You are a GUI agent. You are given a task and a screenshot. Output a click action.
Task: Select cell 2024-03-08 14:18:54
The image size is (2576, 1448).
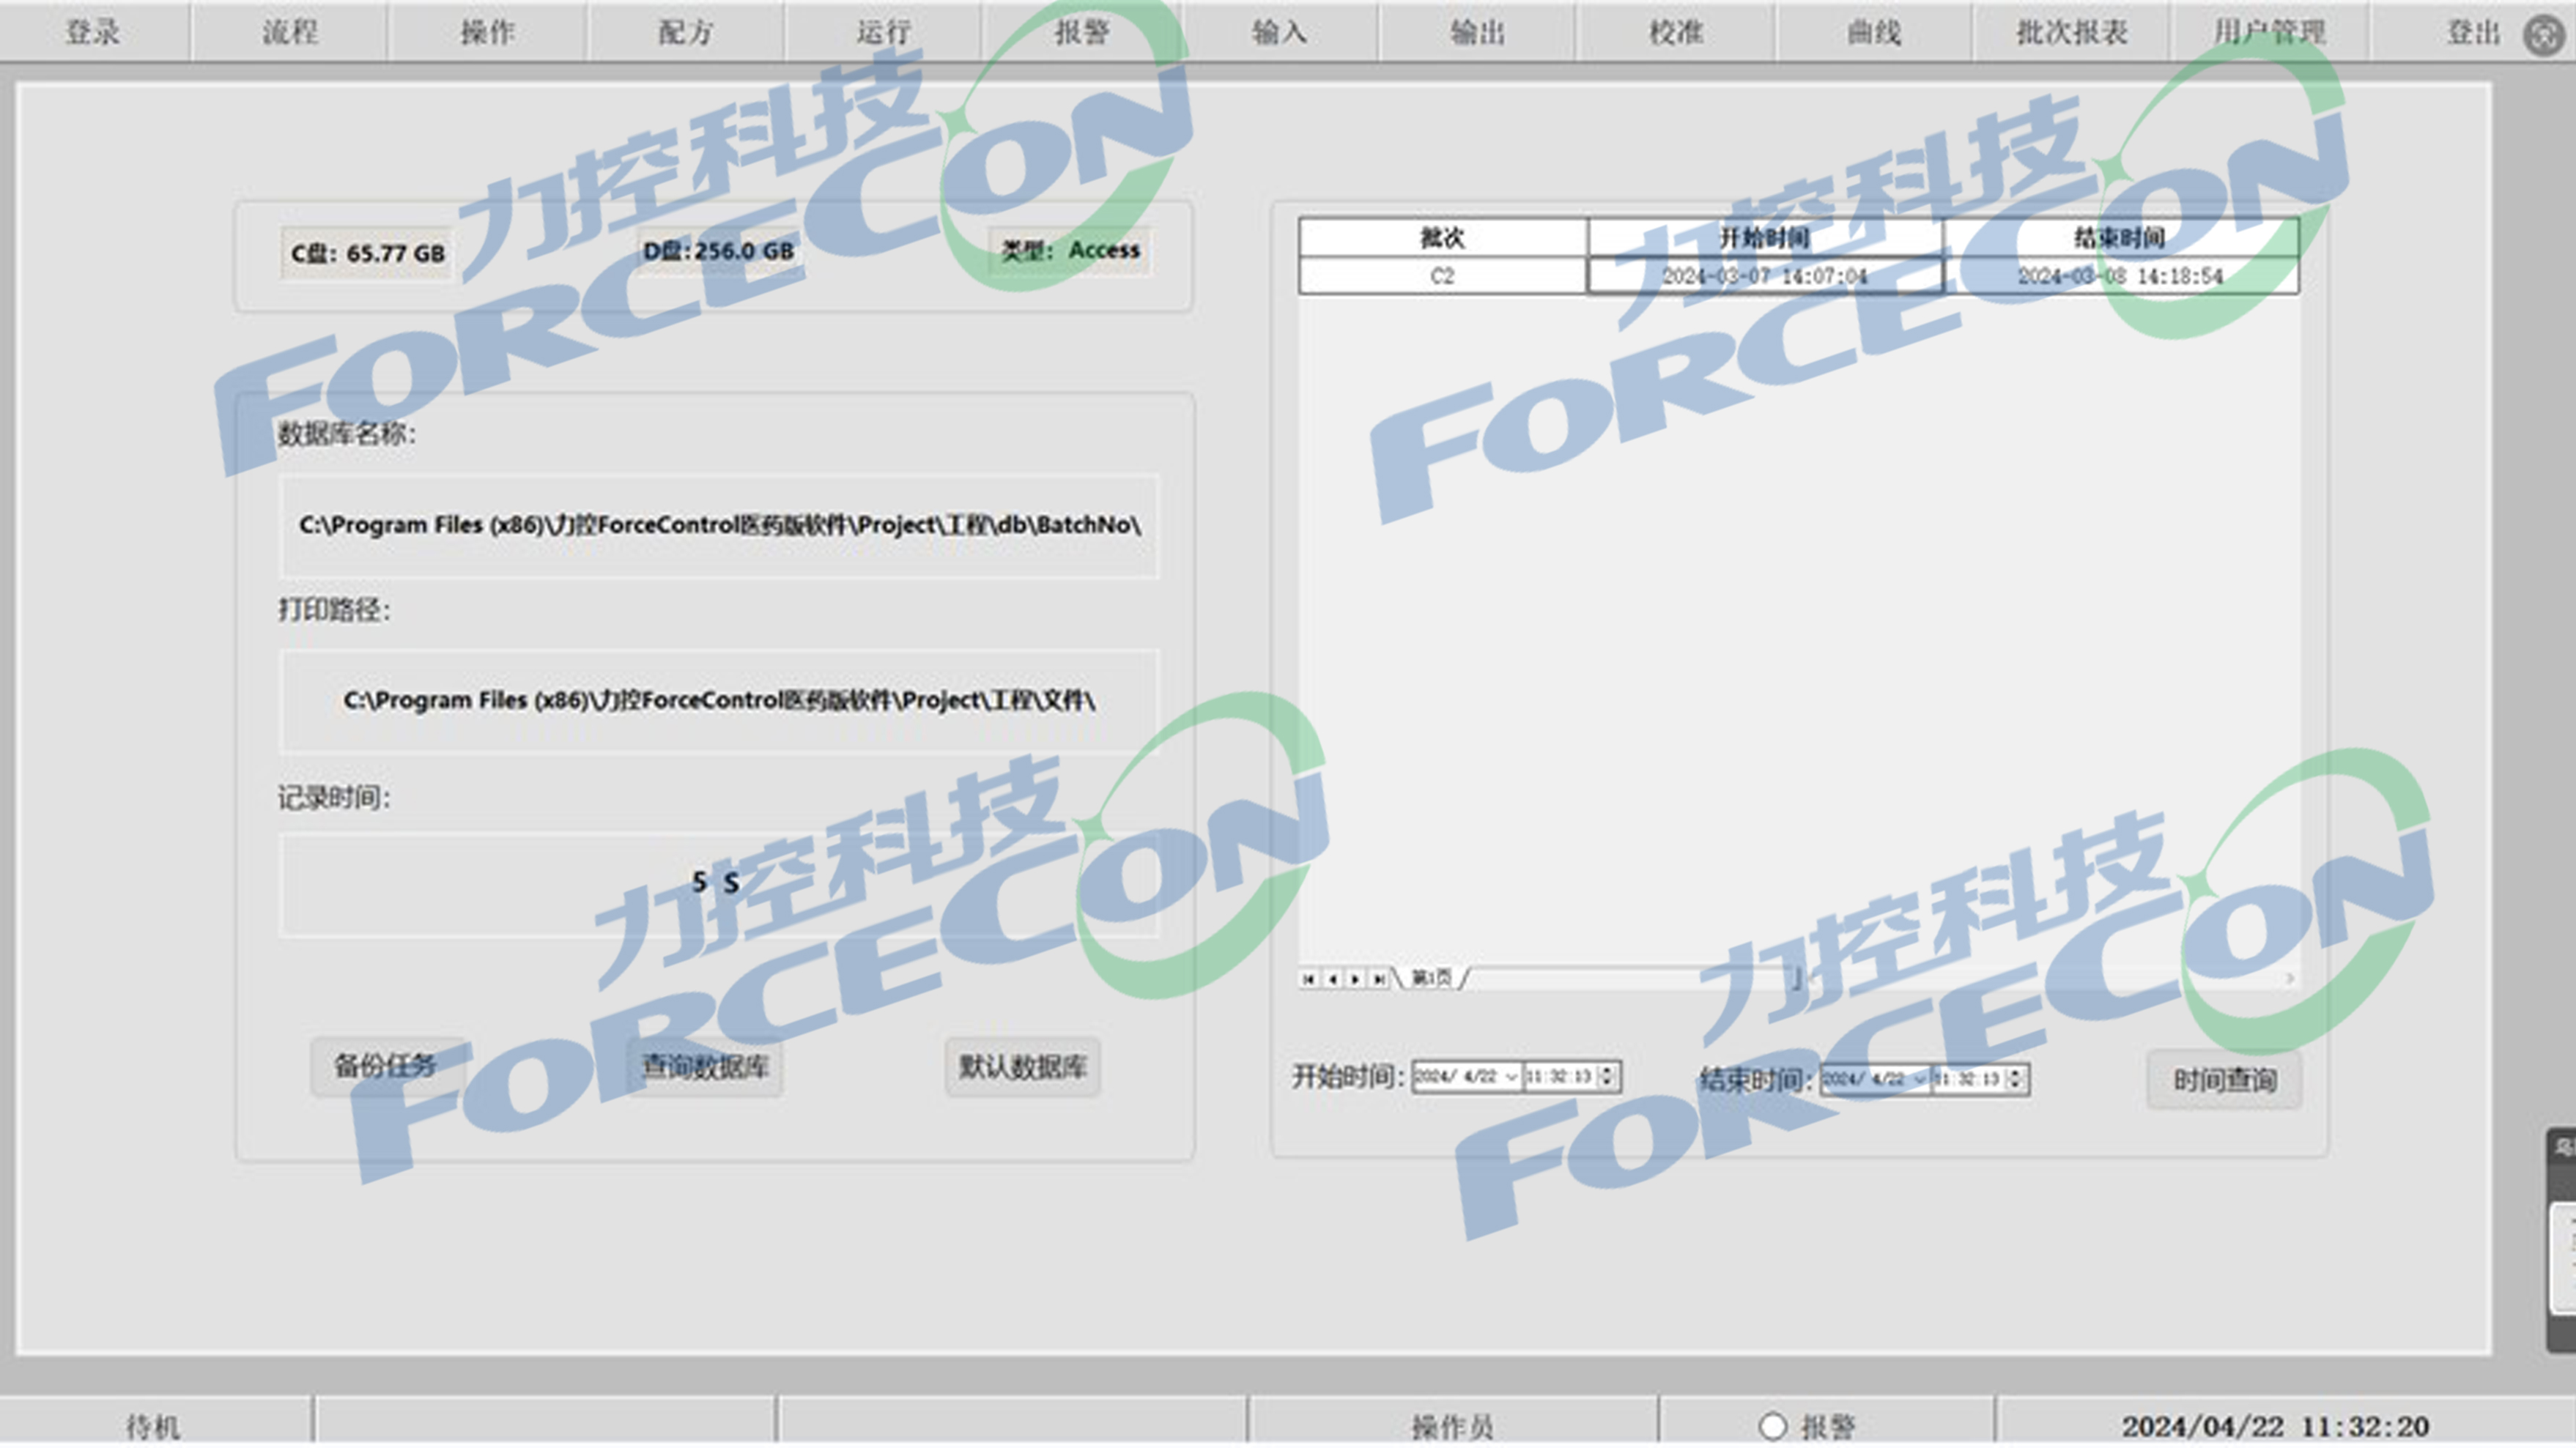tap(2121, 276)
